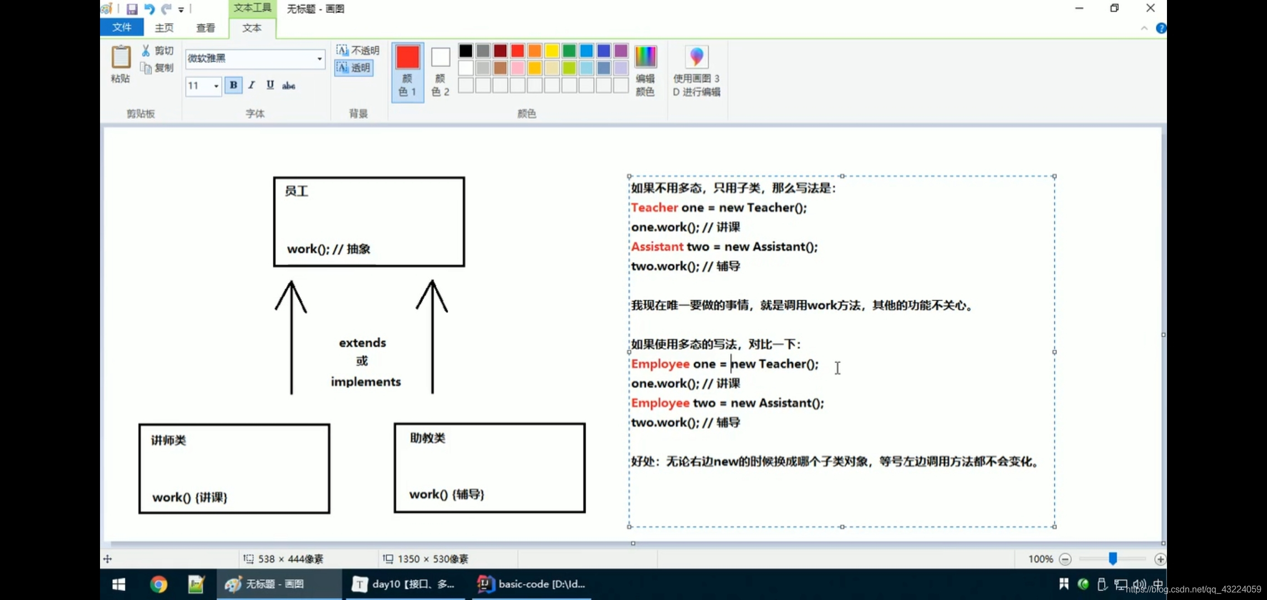
Task: Click the Cut scissors icon
Action: pos(146,51)
